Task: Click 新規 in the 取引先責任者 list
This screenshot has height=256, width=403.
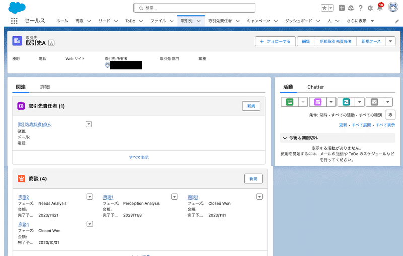Action: point(251,106)
